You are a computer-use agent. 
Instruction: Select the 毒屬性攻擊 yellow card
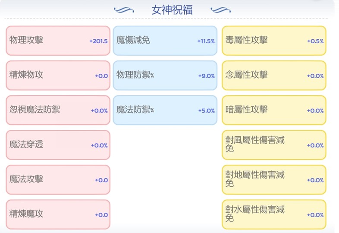click(x=274, y=41)
